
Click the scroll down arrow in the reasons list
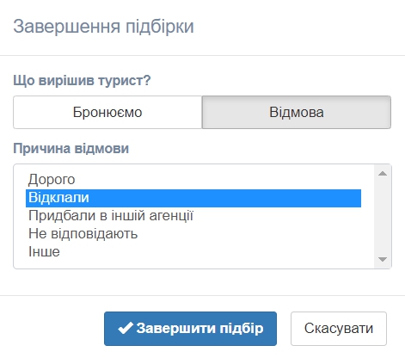click(383, 259)
